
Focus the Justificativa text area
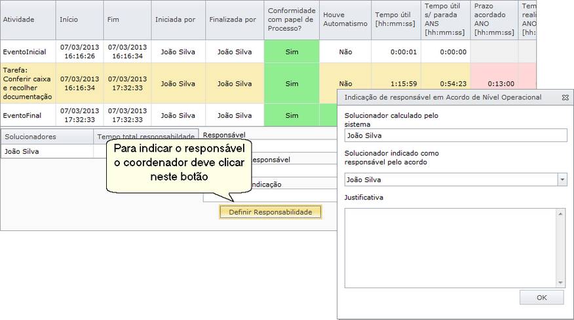point(451,248)
